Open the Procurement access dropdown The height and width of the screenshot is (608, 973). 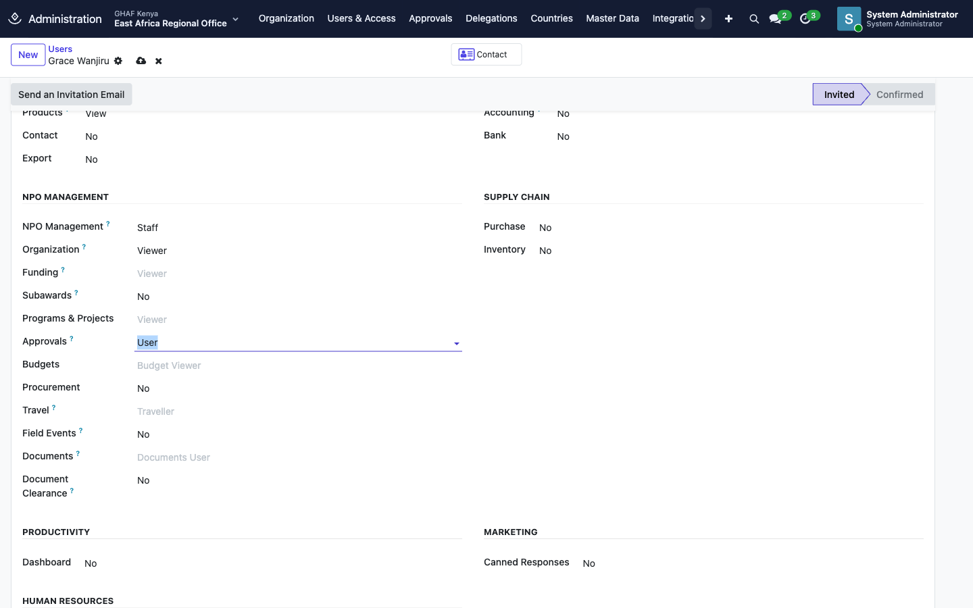(298, 388)
